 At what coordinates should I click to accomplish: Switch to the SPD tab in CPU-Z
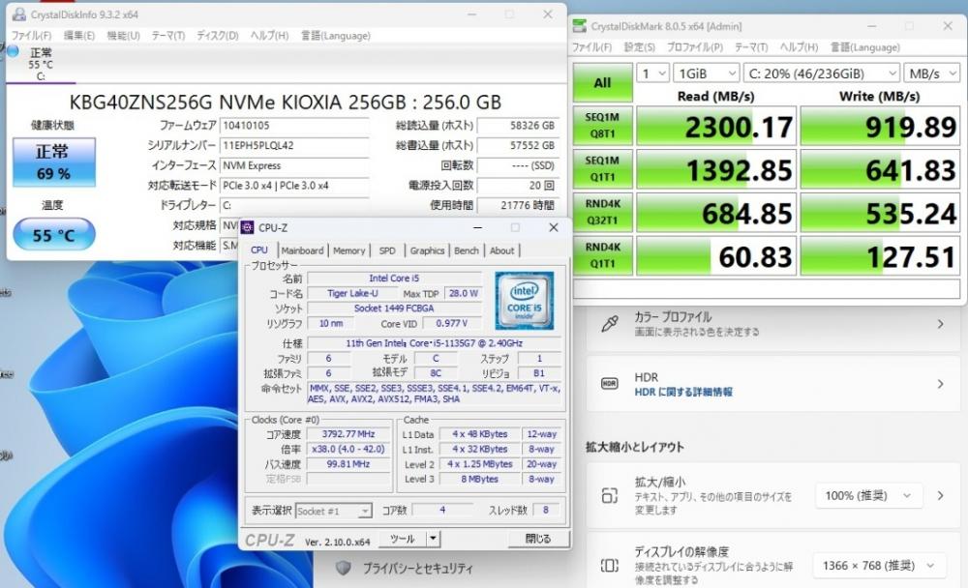click(x=387, y=250)
